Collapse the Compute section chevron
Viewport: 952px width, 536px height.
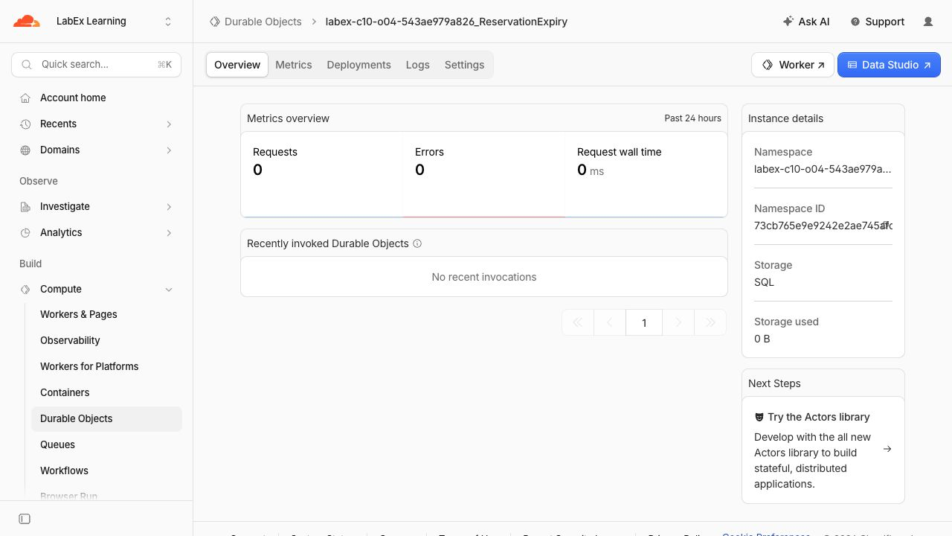click(169, 290)
